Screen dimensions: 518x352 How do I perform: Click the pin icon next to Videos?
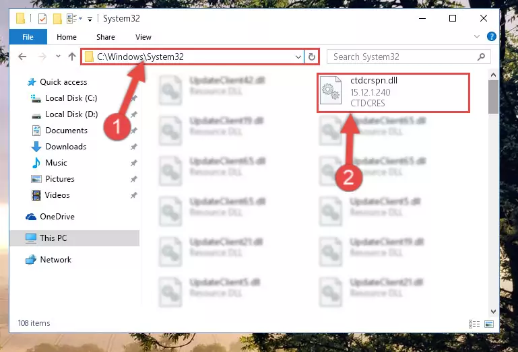pyautogui.click(x=134, y=195)
